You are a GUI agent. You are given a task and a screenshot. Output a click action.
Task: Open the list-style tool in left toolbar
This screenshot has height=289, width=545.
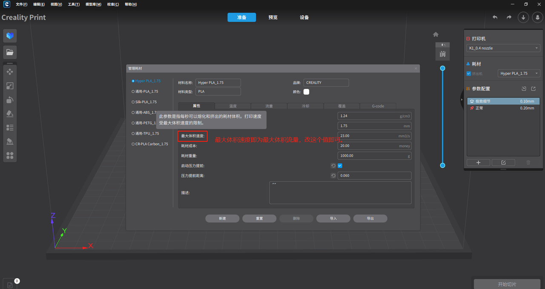(10, 128)
